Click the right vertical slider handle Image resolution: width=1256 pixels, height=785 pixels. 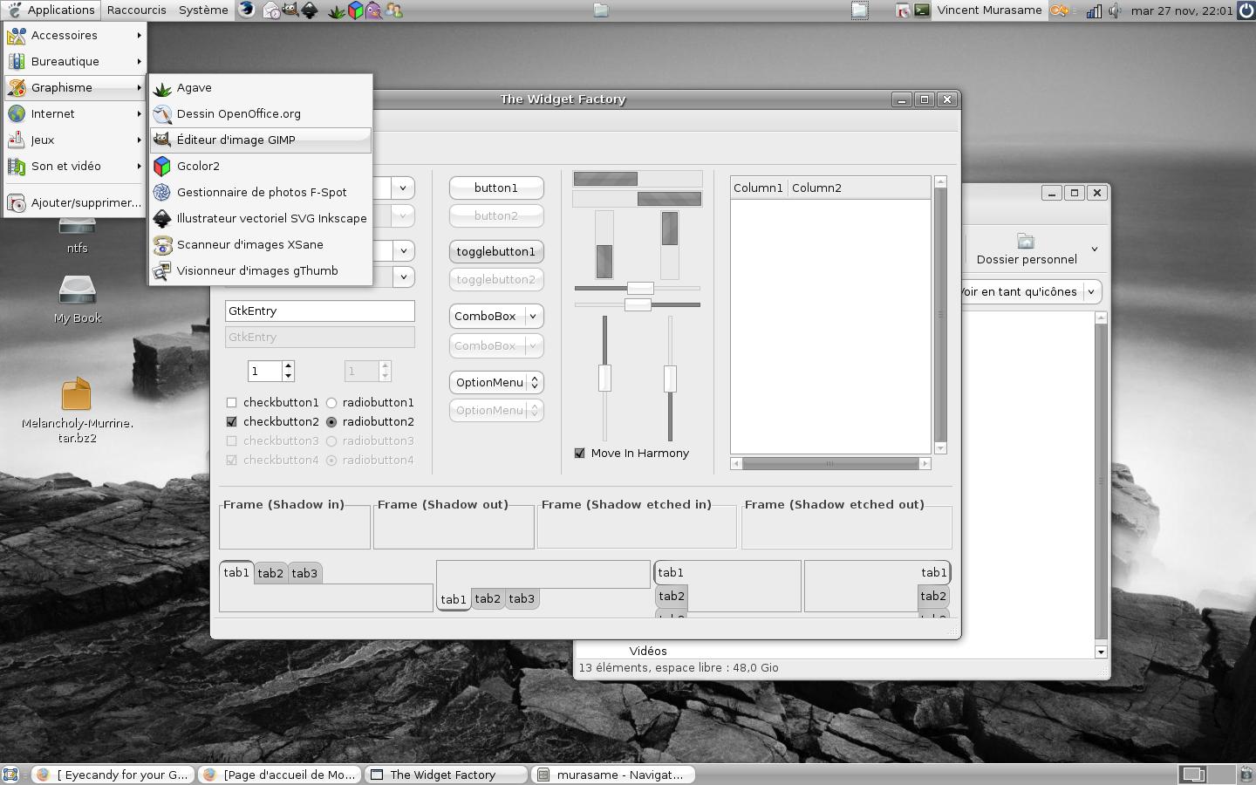[x=670, y=379]
